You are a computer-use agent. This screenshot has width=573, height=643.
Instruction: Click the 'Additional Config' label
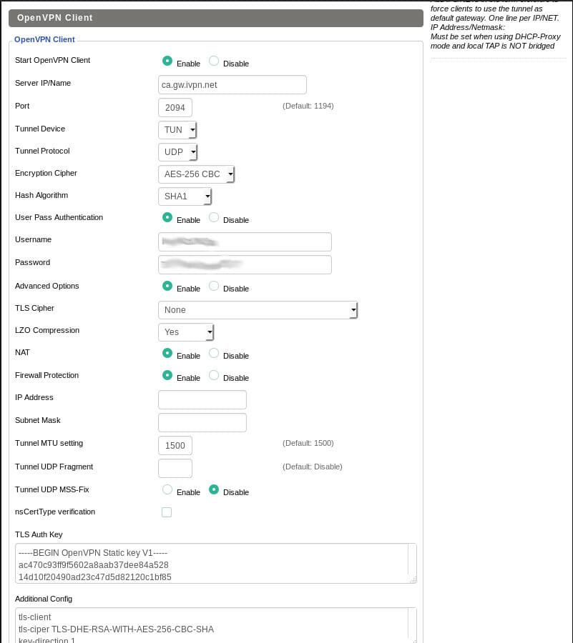coord(44,599)
